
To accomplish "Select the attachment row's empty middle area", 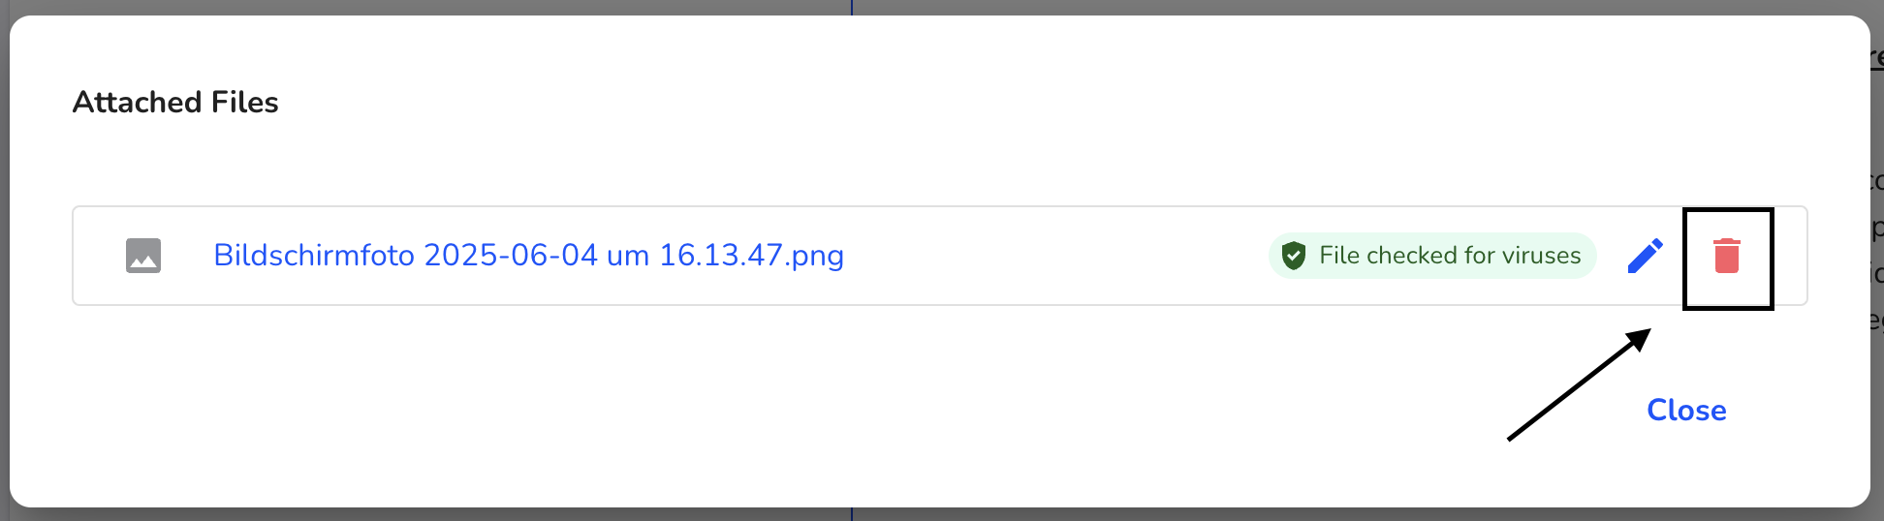I will (1056, 256).
